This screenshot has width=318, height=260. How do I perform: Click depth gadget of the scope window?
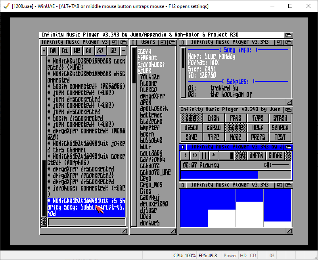coord(288,185)
